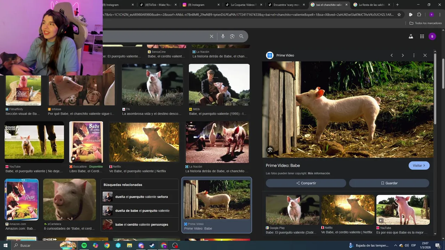Open Prime Video: Babe title link
The width and height of the screenshot is (445, 250).
(x=283, y=166)
